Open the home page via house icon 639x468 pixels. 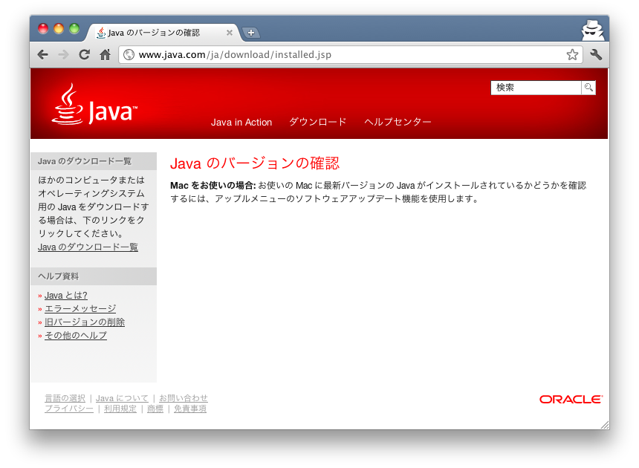coord(106,54)
